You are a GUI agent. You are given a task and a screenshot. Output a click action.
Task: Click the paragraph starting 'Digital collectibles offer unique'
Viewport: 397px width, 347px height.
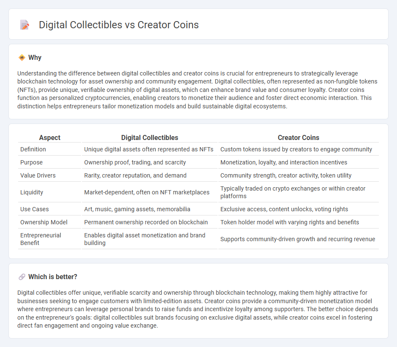(198, 309)
